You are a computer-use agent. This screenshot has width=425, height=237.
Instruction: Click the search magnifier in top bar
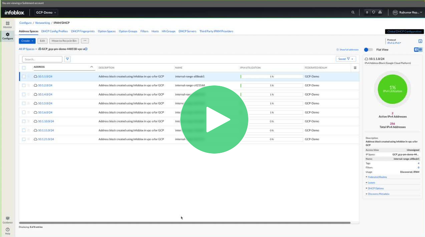pyautogui.click(x=353, y=12)
